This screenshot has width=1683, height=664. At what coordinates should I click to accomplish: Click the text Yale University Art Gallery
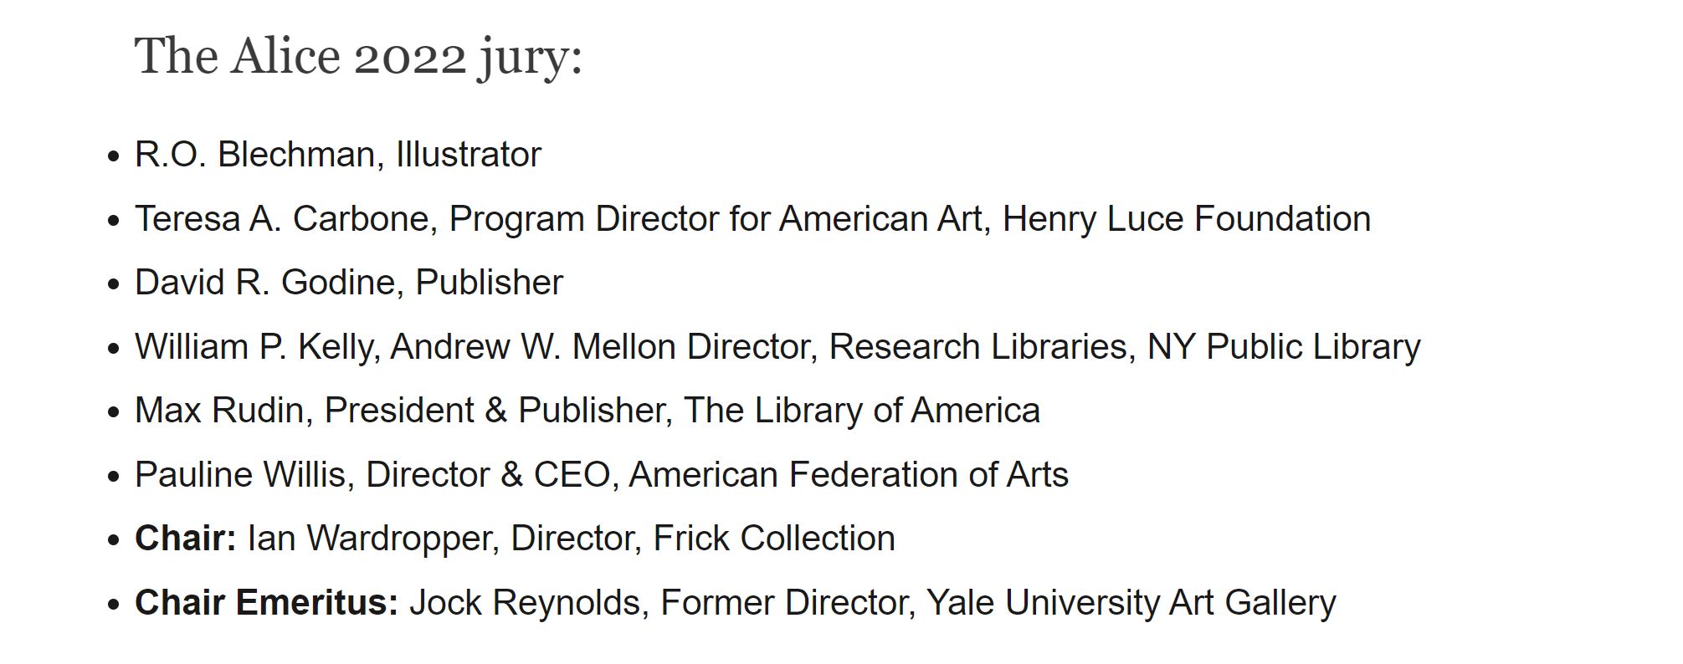click(x=1131, y=603)
